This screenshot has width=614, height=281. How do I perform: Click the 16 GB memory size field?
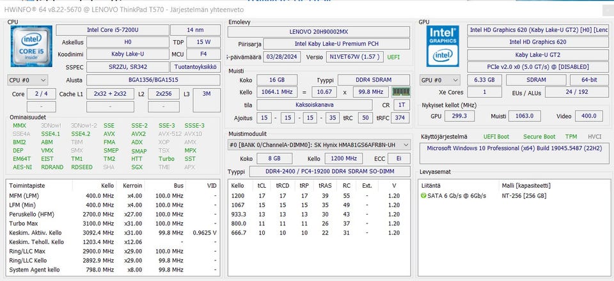[277, 80]
